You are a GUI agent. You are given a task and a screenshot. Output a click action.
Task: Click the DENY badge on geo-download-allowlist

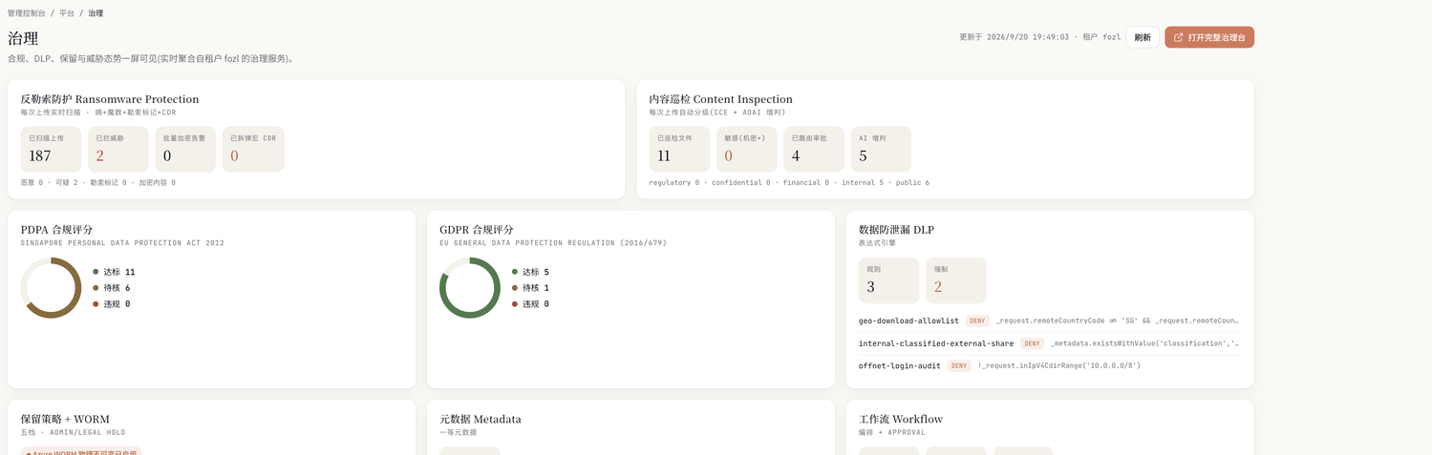977,321
